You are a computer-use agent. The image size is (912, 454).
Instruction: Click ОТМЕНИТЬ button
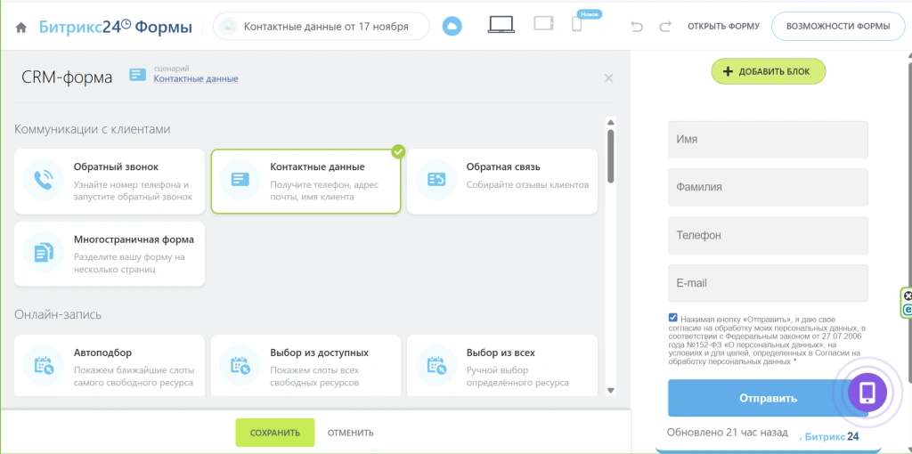[351, 433]
